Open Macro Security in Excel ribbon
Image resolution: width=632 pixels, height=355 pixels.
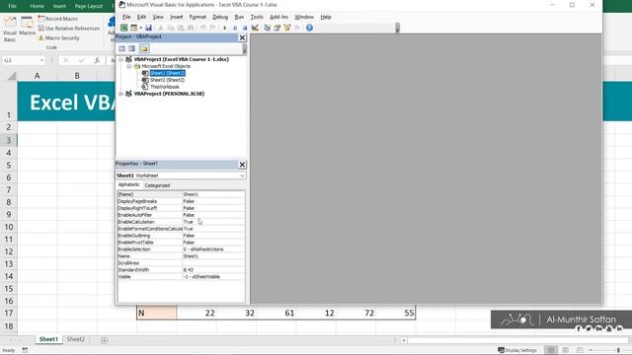59,38
